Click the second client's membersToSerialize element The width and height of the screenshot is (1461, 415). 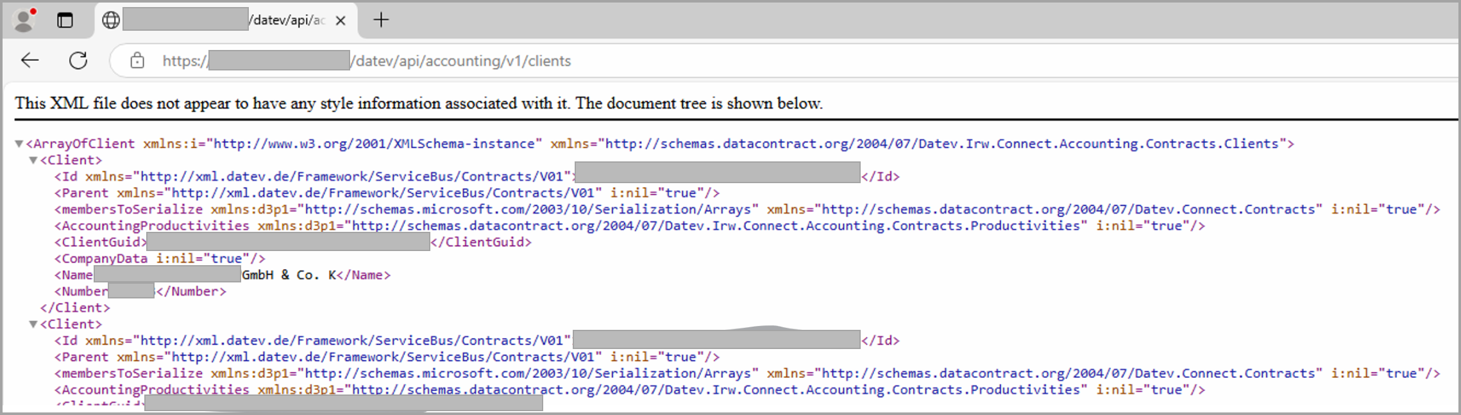tap(128, 374)
